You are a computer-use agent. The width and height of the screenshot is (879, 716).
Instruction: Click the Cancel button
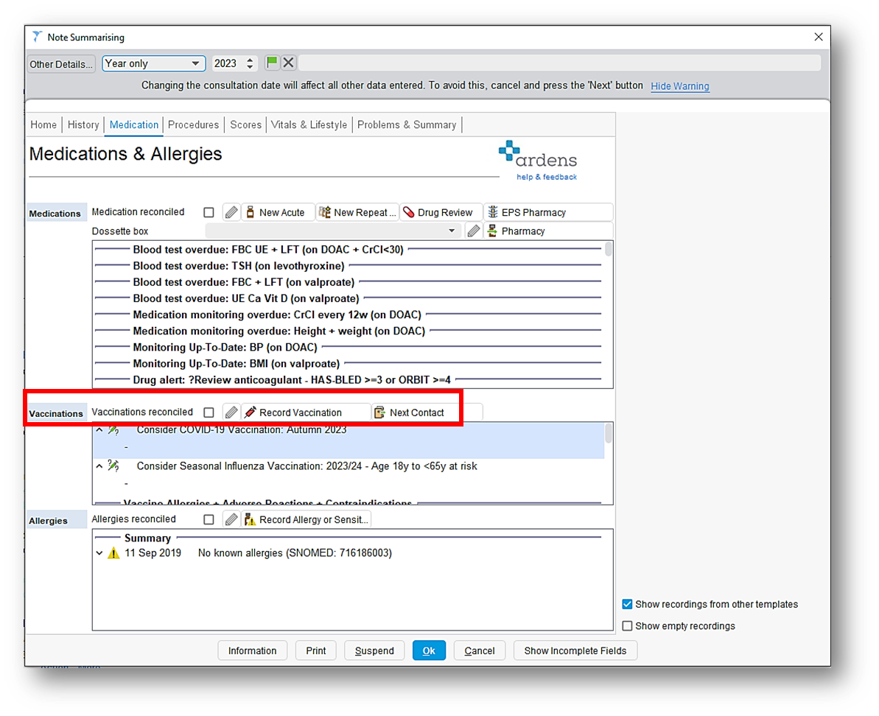[480, 650]
